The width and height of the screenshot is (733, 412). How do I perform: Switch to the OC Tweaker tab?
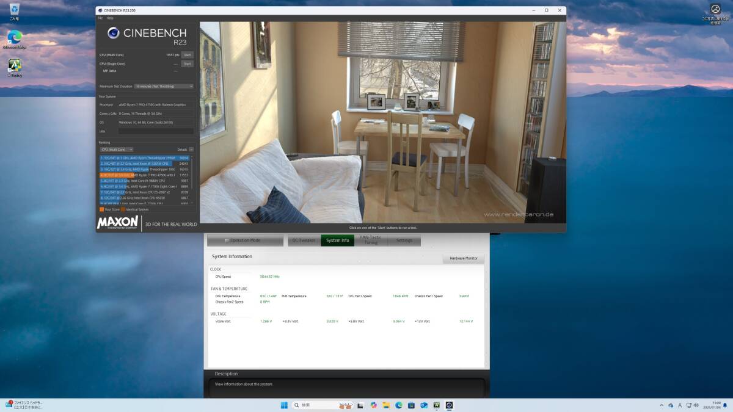point(304,240)
